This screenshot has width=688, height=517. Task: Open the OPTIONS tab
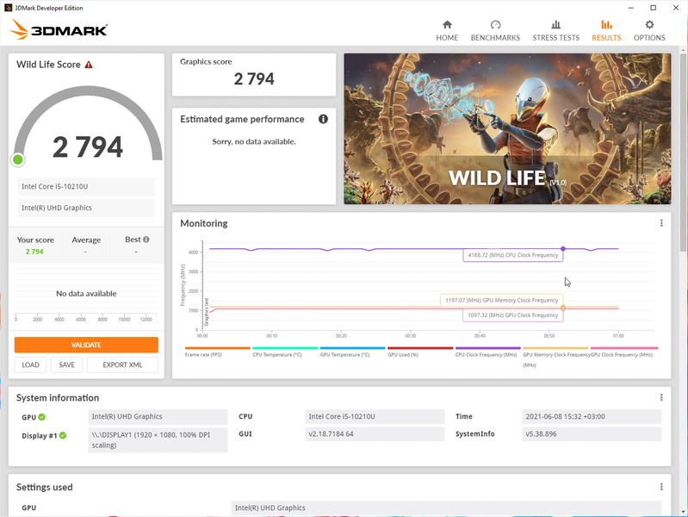(x=649, y=31)
